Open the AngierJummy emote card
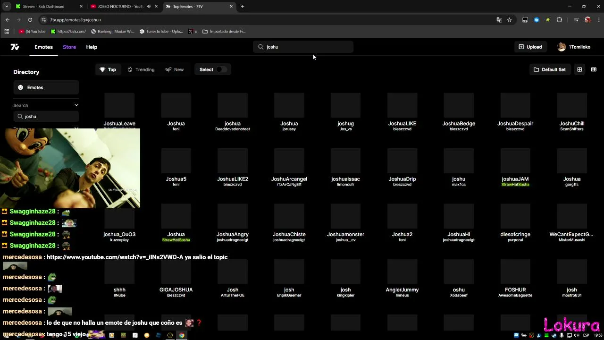The height and width of the screenshot is (340, 604). [402, 278]
